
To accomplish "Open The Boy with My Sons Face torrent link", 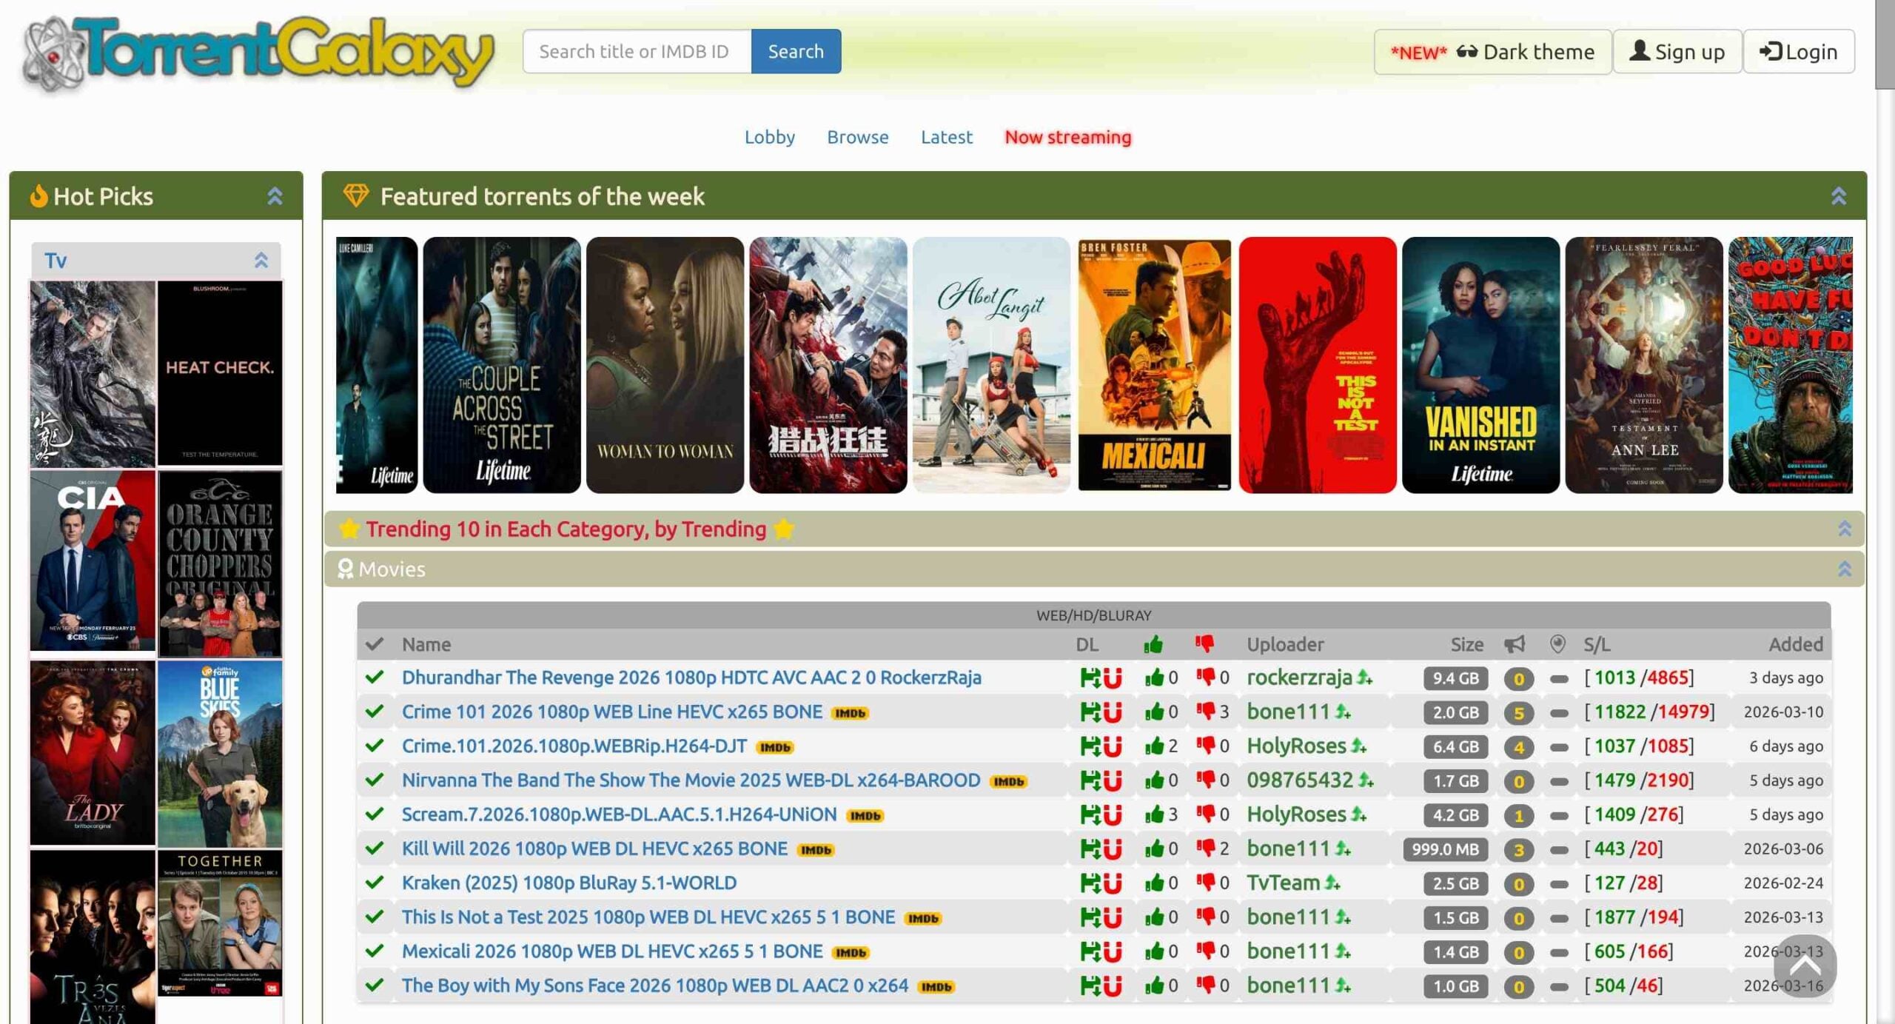I will click(654, 985).
